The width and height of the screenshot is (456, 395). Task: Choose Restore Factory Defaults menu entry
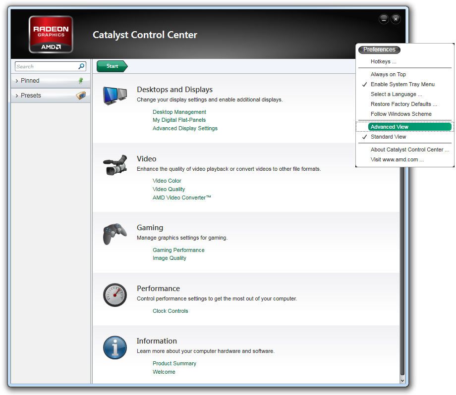tap(403, 104)
